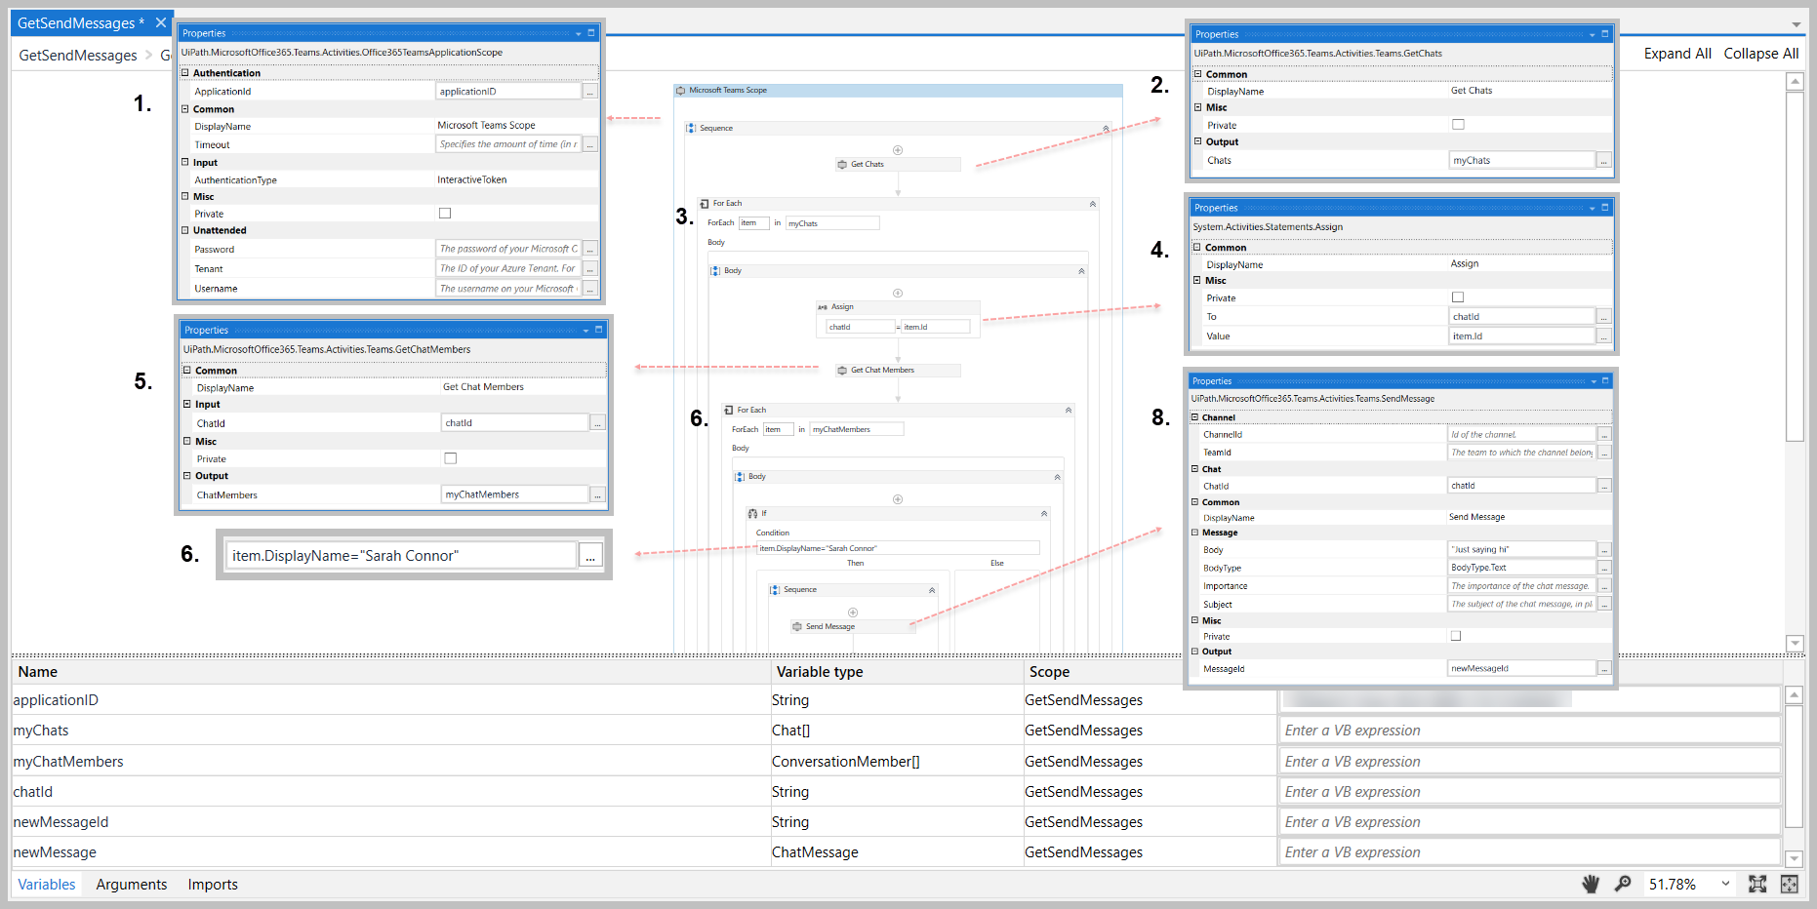The width and height of the screenshot is (1817, 909).
Task: Open expression editor for Password
Action: click(x=590, y=249)
